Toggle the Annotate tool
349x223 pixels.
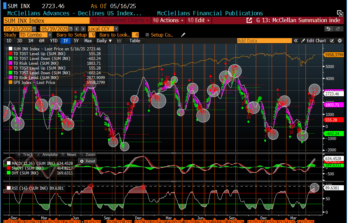pos(47,155)
